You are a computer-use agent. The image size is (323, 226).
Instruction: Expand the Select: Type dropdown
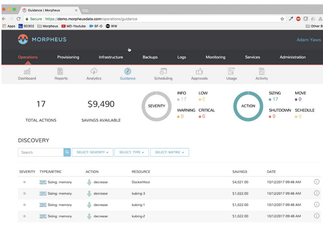click(131, 152)
